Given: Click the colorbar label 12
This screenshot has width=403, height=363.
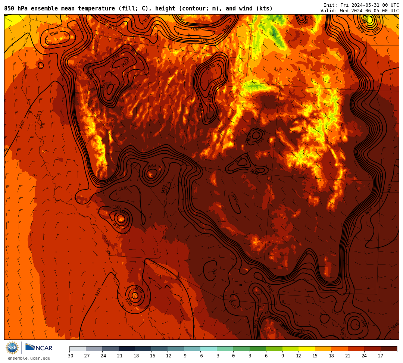Looking at the screenshot, I should 299,356.
